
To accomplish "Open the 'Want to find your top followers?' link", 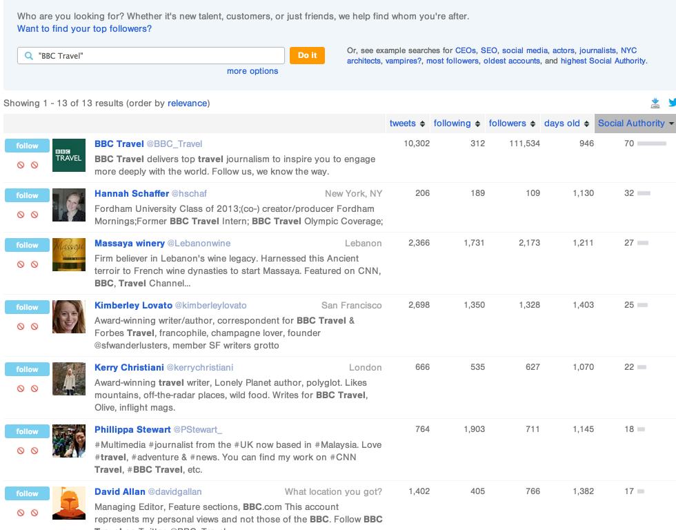I will (84, 29).
